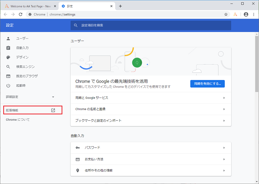Click the パスワード row text
This screenshot has height=184, width=259.
click(x=92, y=148)
